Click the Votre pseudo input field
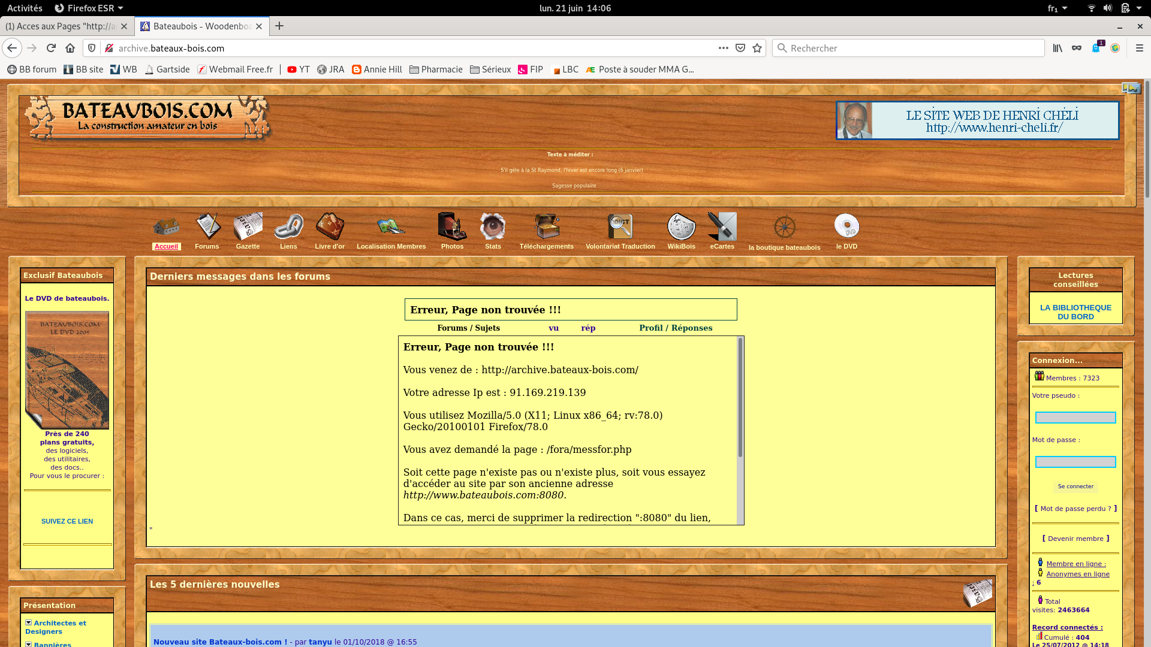Viewport: 1151px width, 647px height. tap(1075, 418)
